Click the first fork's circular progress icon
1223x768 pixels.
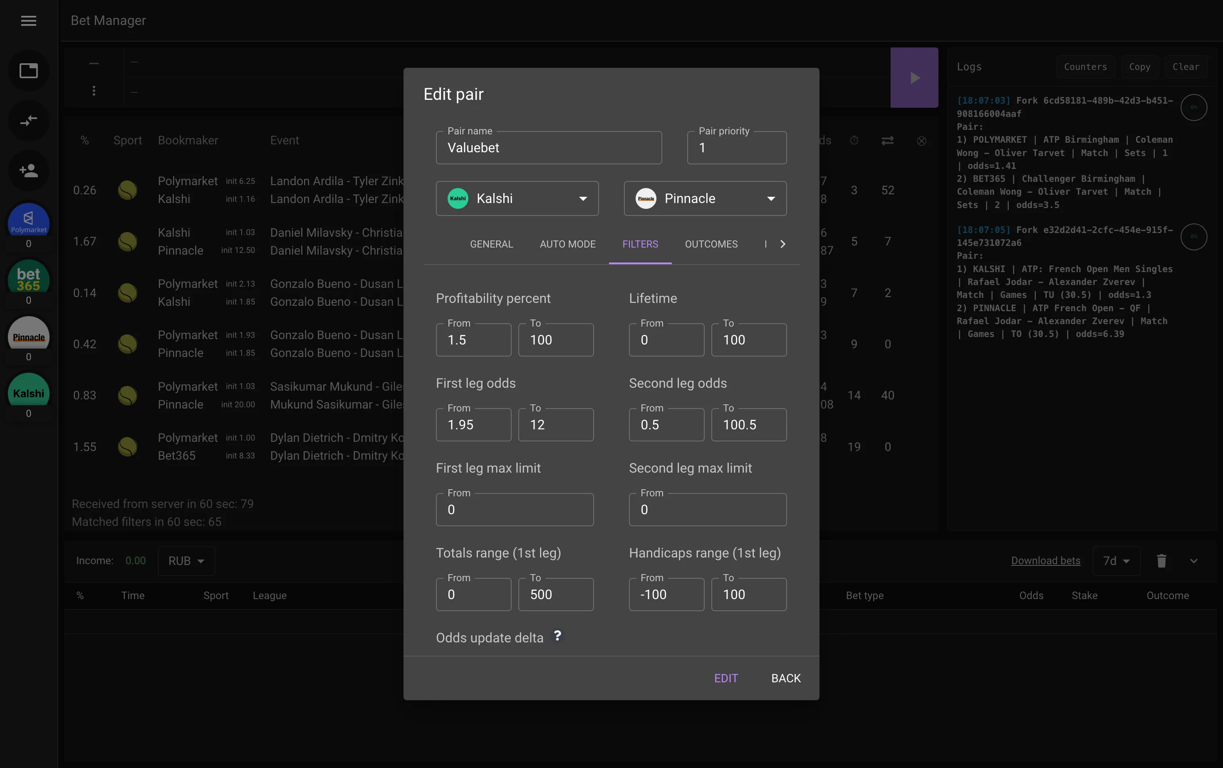1193,108
